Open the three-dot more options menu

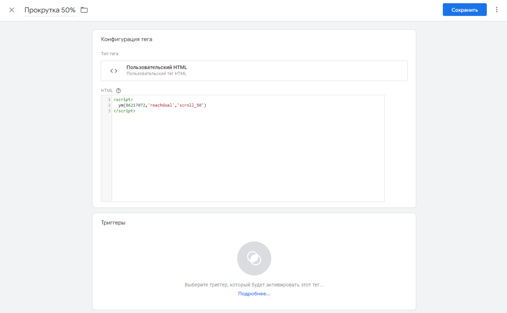tap(497, 10)
